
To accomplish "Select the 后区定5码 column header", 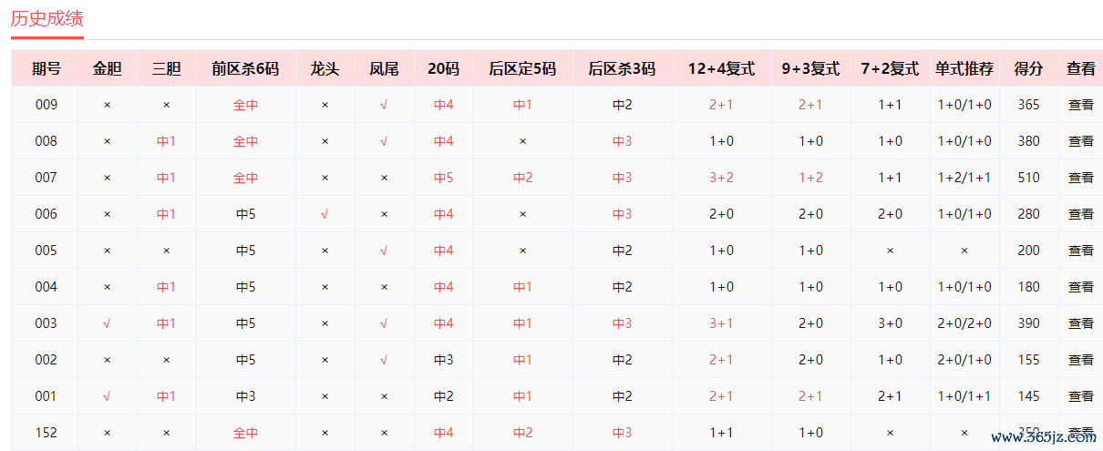I will coord(522,68).
